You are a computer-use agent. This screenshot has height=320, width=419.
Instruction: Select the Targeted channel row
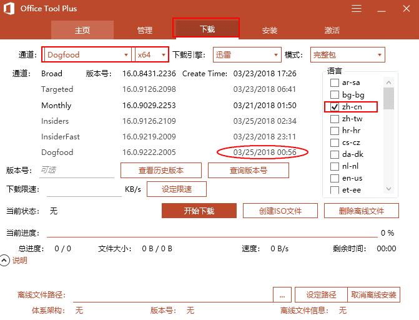point(57,89)
